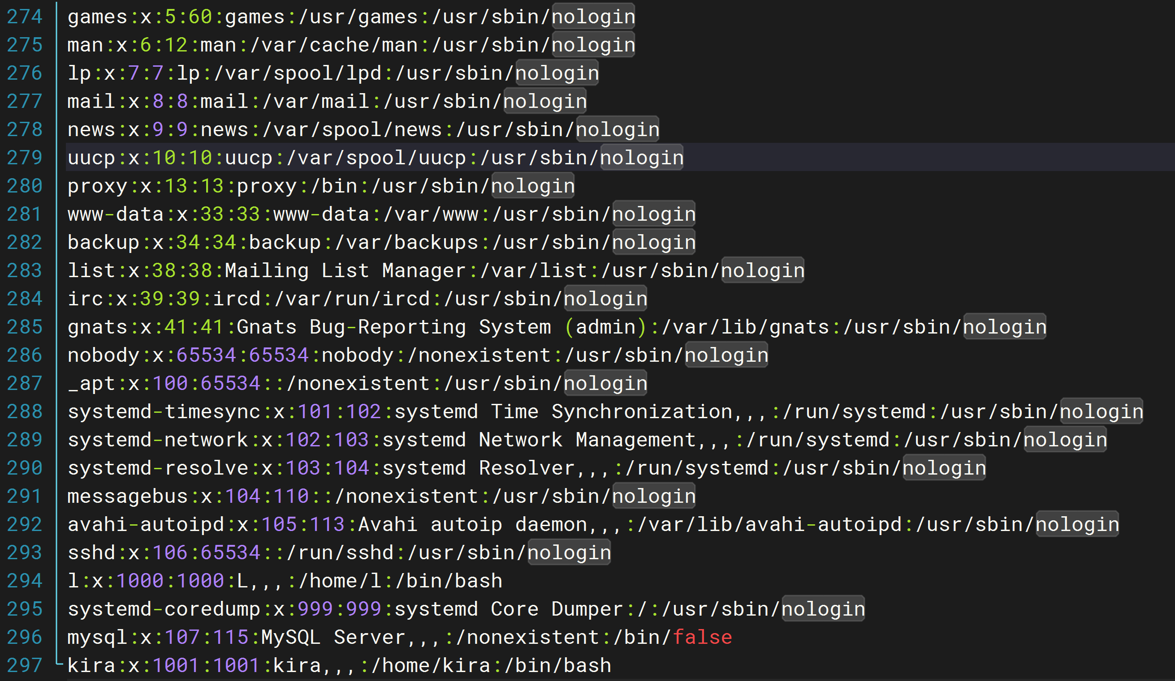
Task: Click highlighted nologin on the games line
Action: pos(593,17)
